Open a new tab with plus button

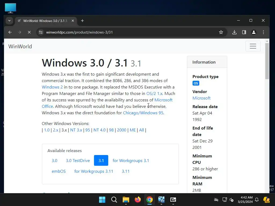click(82, 21)
